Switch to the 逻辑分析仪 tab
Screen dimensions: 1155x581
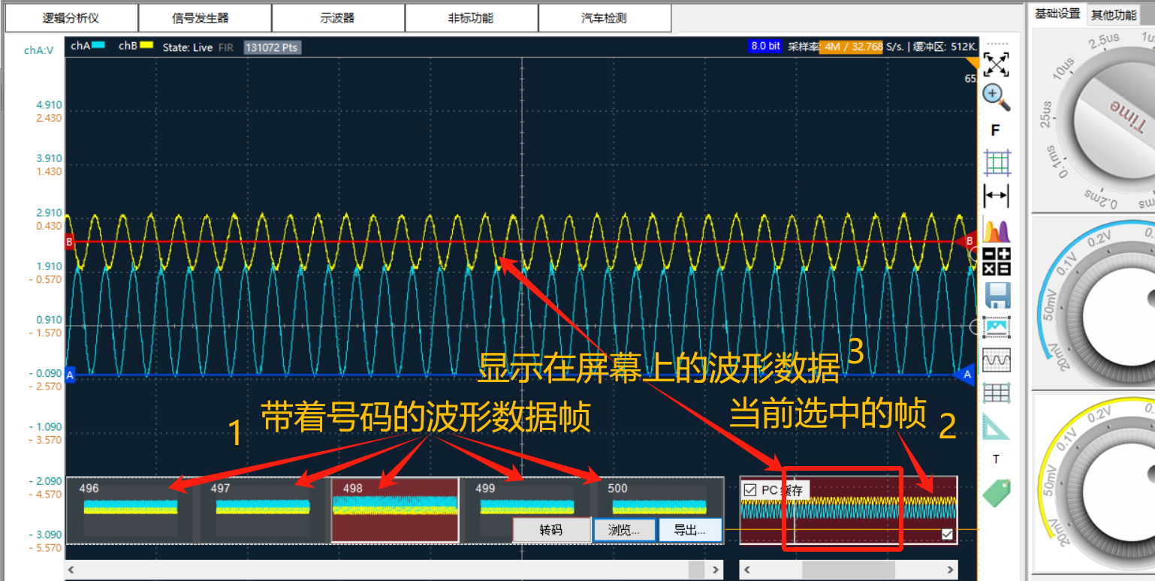click(x=72, y=18)
